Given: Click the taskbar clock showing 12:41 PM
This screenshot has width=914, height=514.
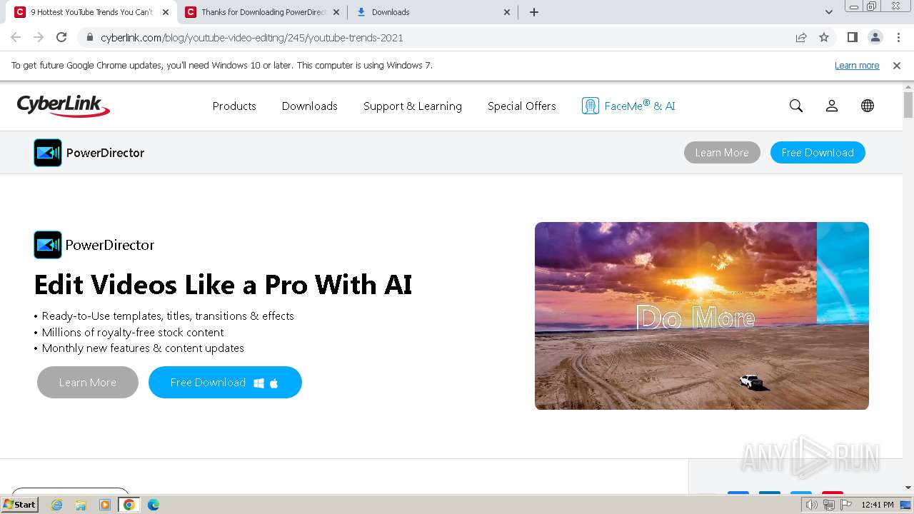Looking at the screenshot, I should pos(878,505).
